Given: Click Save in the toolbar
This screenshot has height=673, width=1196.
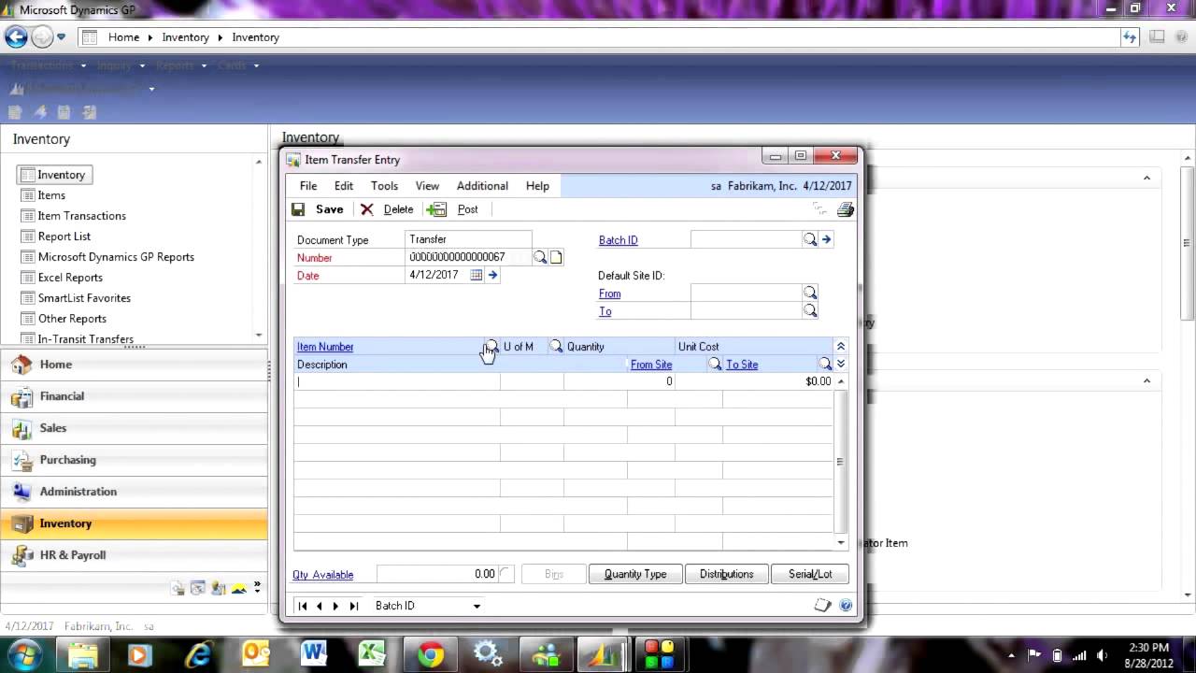Looking at the screenshot, I should point(319,209).
